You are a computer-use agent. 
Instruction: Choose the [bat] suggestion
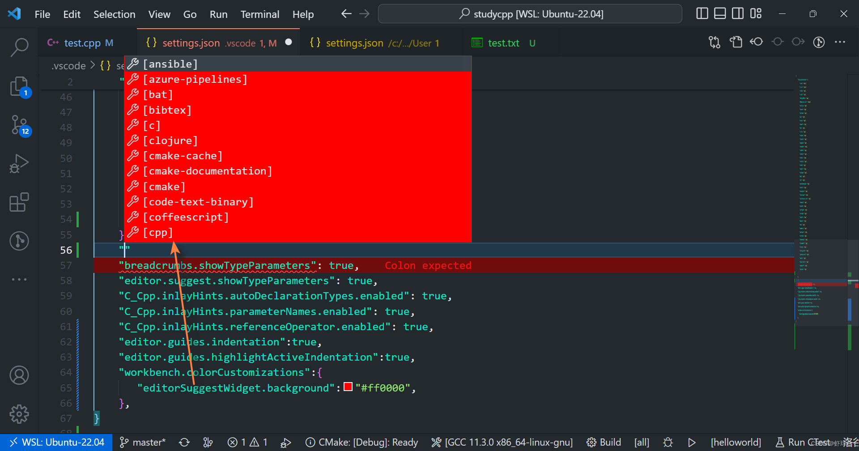point(298,94)
